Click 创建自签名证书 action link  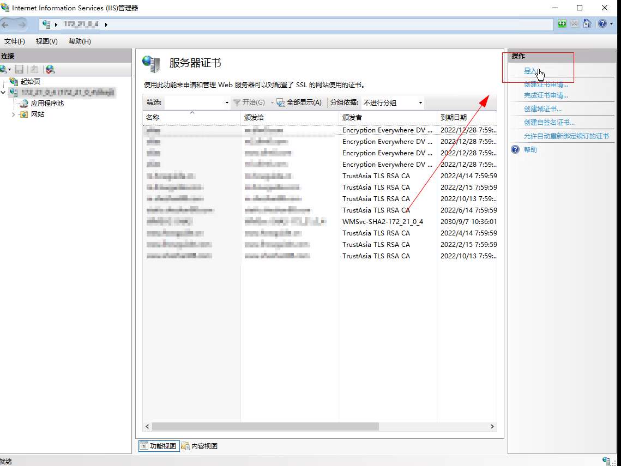point(549,123)
